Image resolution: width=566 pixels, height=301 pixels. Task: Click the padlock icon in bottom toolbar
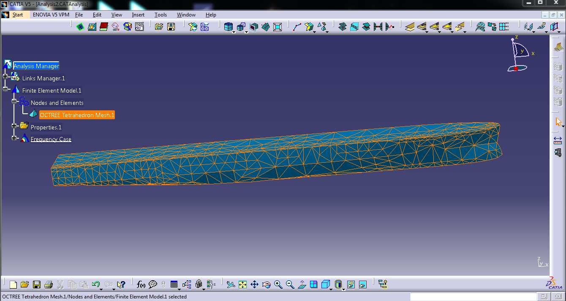pyautogui.click(x=199, y=285)
